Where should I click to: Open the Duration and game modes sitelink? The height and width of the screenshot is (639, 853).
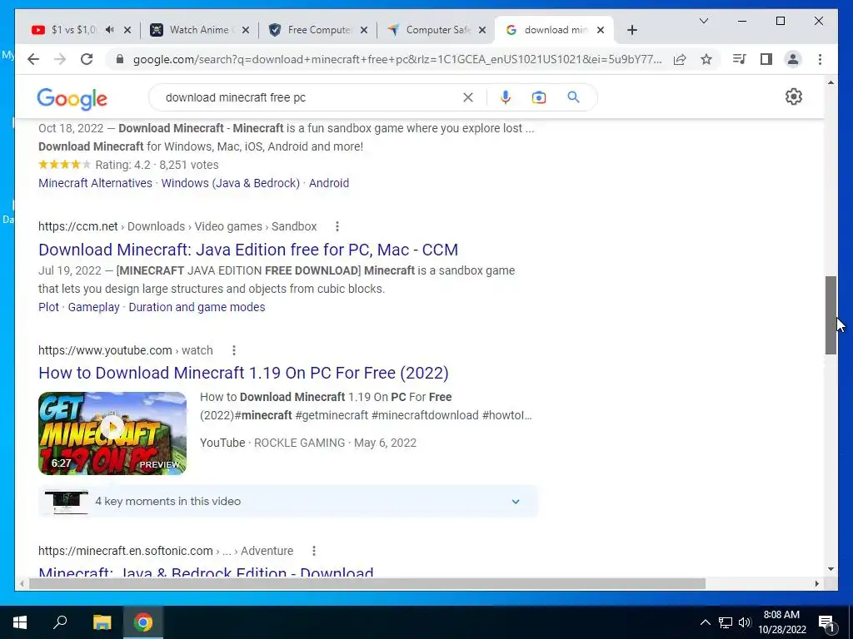click(x=197, y=307)
